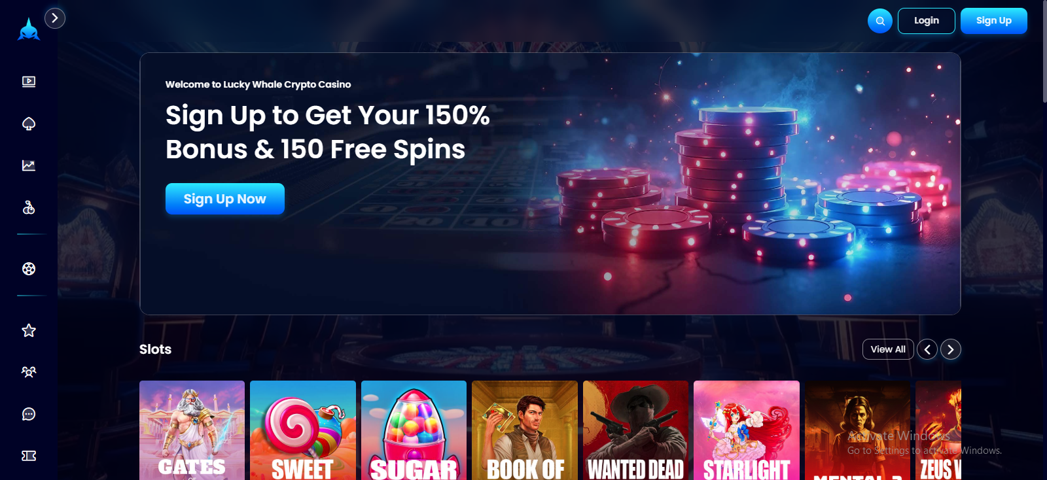Open the live casino screen icon

[29, 82]
